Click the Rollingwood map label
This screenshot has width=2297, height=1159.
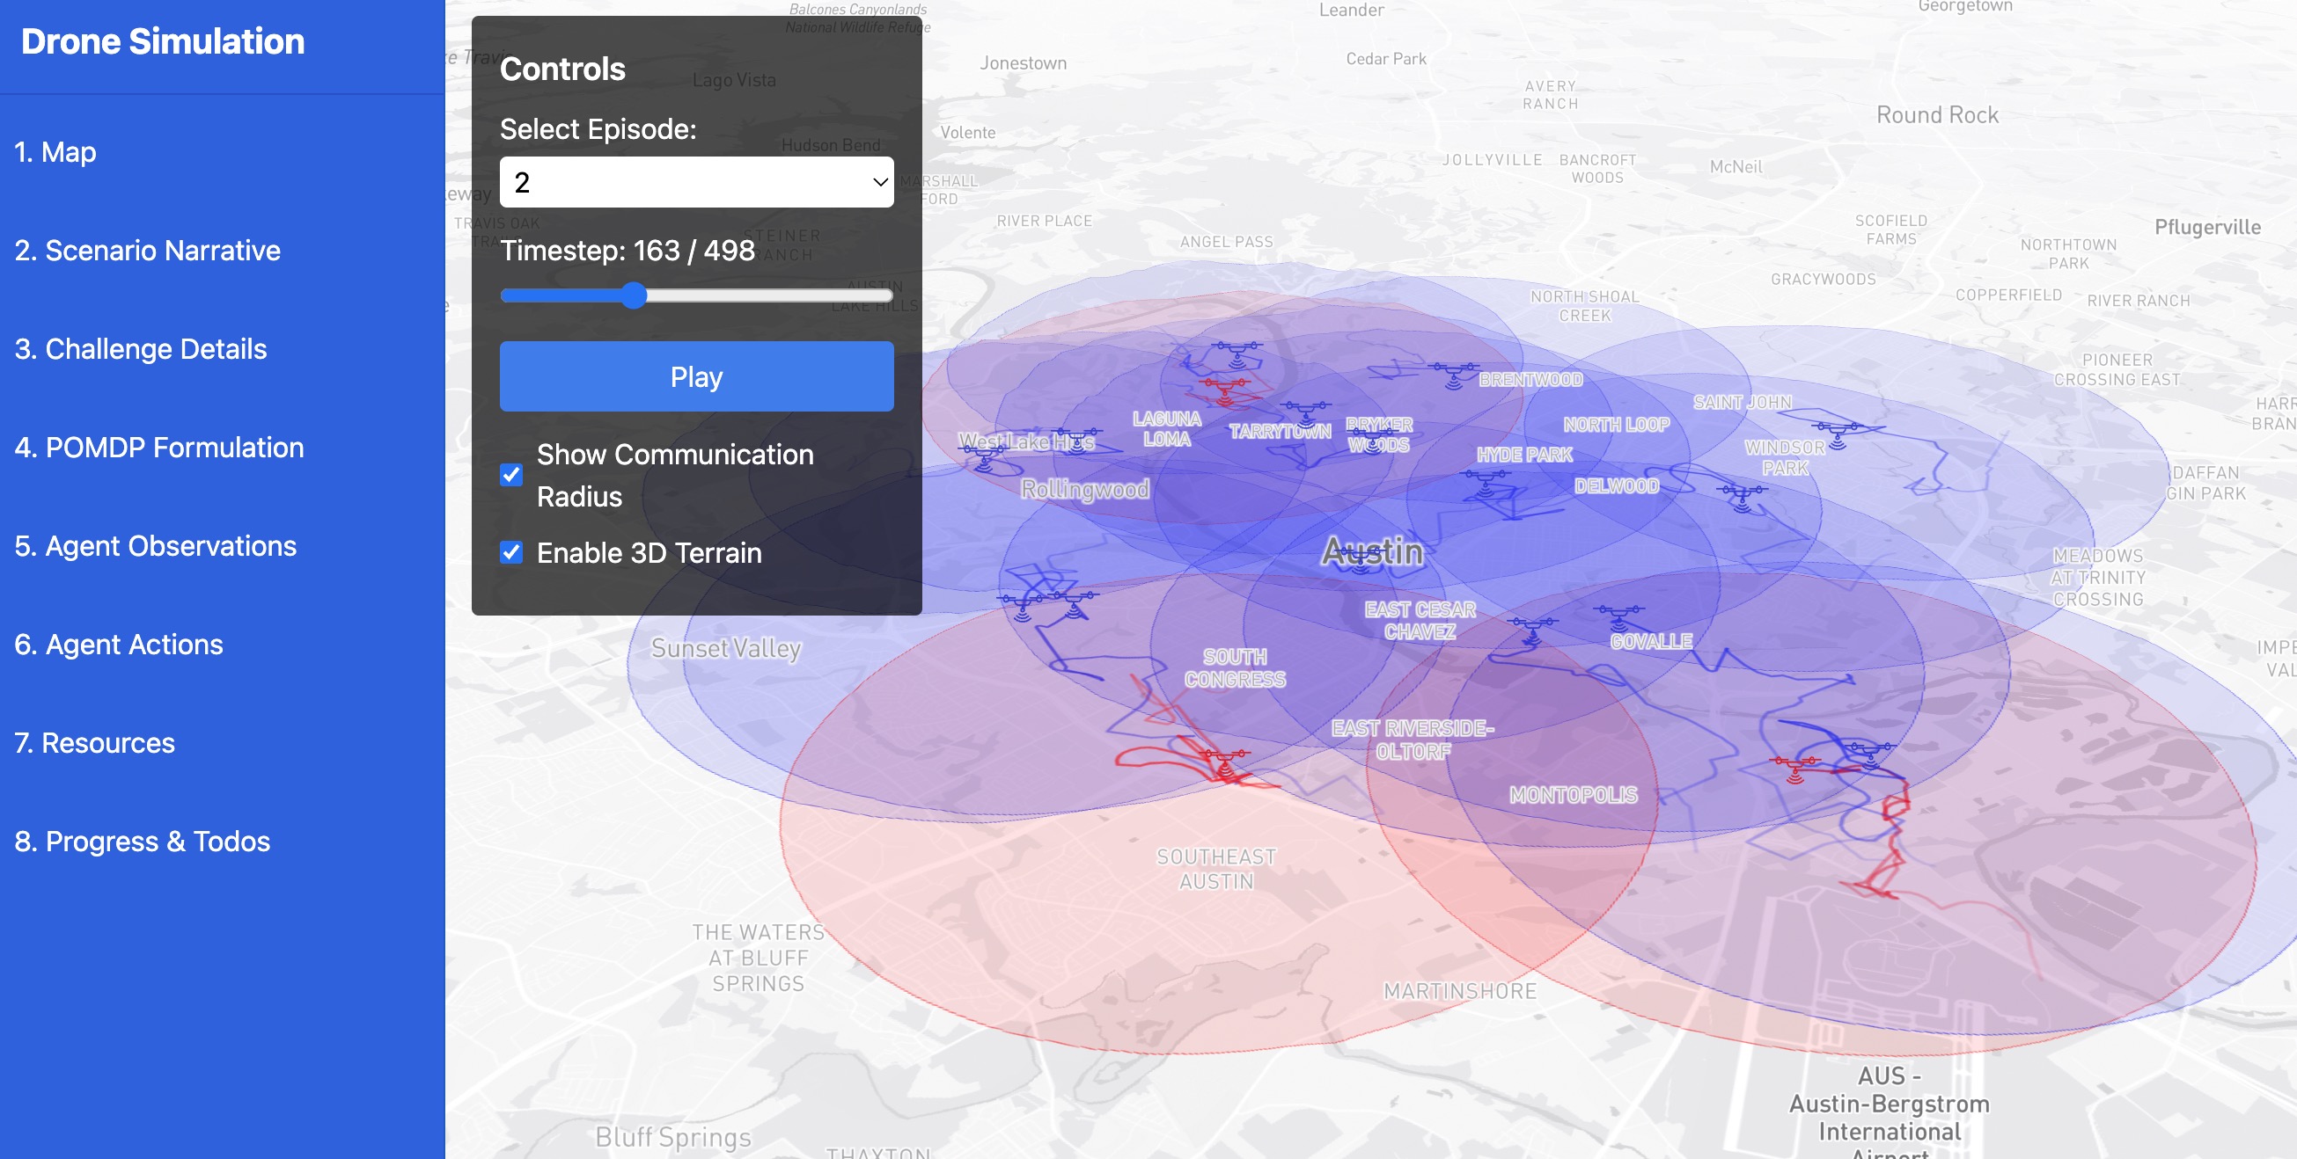1084,489
